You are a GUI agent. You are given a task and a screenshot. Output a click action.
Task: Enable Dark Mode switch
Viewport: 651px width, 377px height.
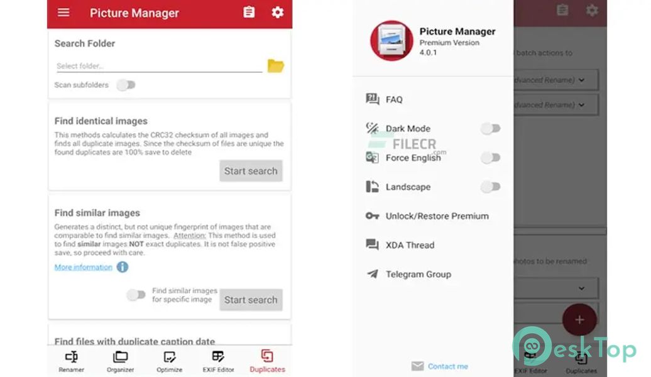point(491,129)
